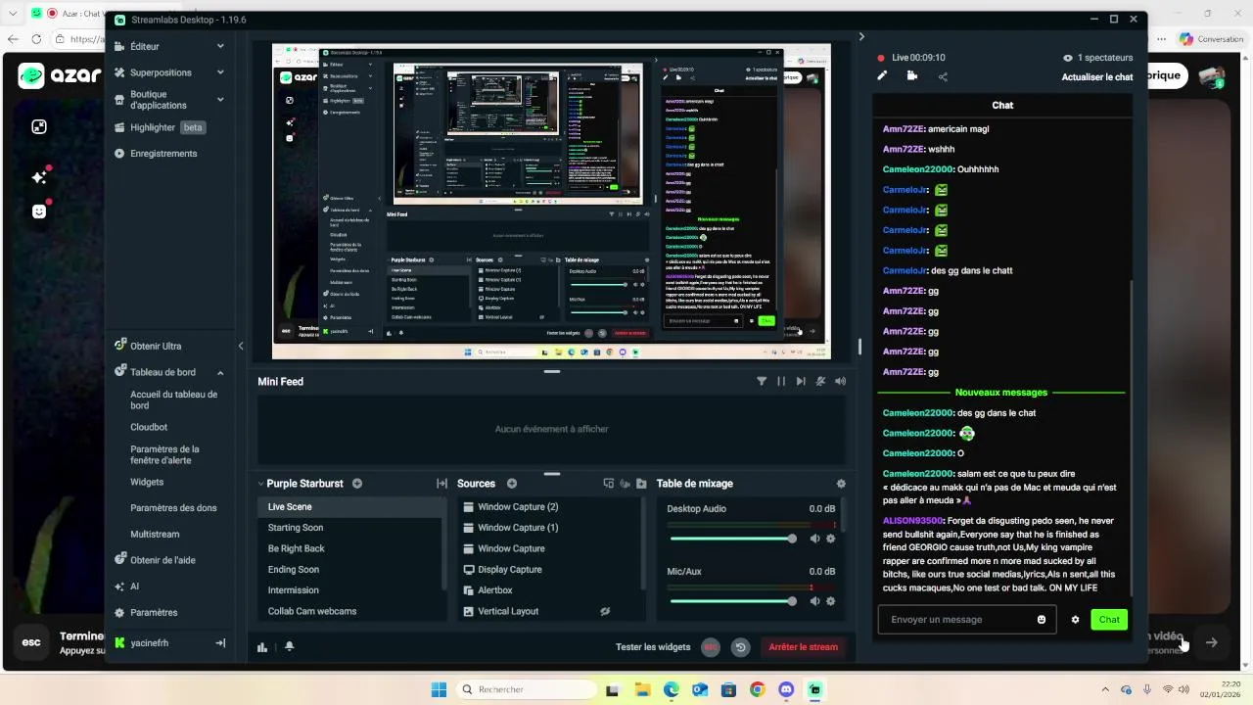Mute the Desktop Audio source
The height and width of the screenshot is (705, 1253).
click(x=814, y=539)
